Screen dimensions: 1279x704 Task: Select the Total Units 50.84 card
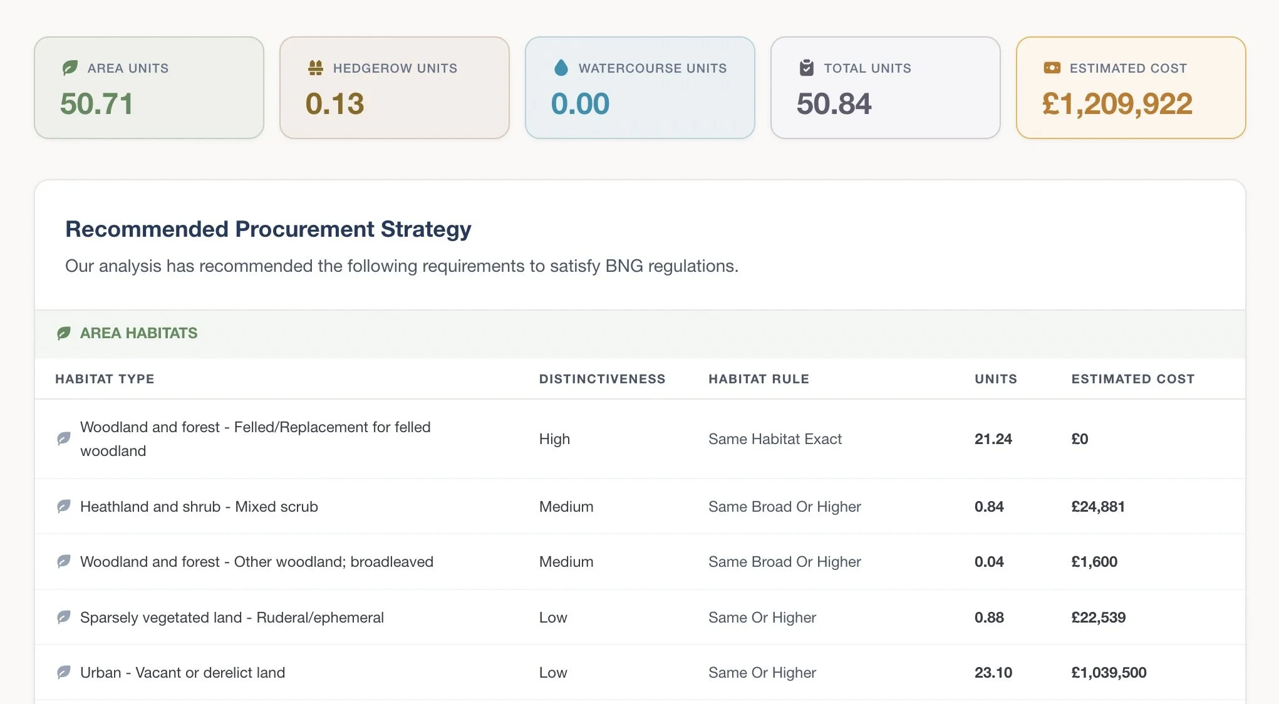[885, 88]
